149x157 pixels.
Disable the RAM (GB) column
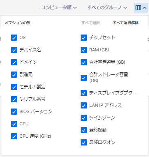point(84,50)
